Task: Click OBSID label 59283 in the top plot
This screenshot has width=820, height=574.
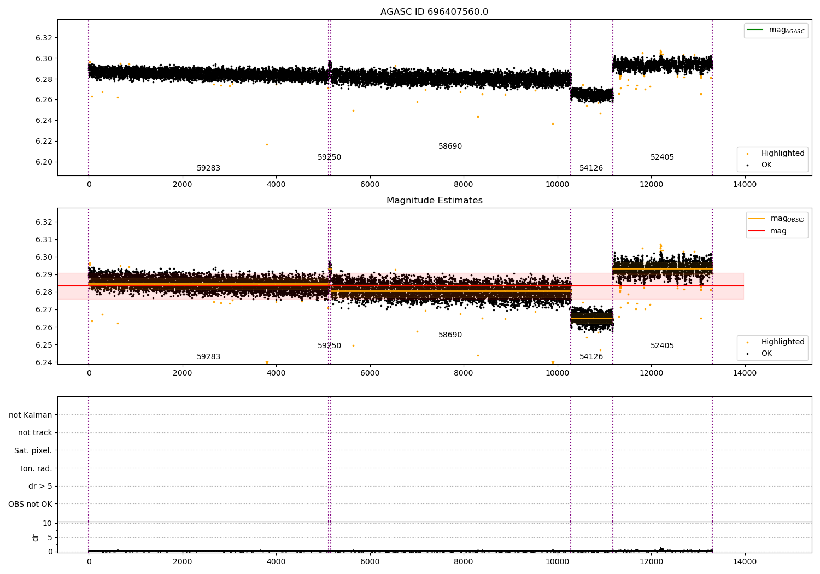Action: [x=208, y=168]
